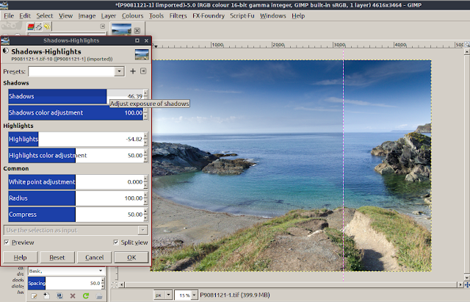The height and width of the screenshot is (302, 470).
Task: Click the OK button
Action: [x=131, y=257]
